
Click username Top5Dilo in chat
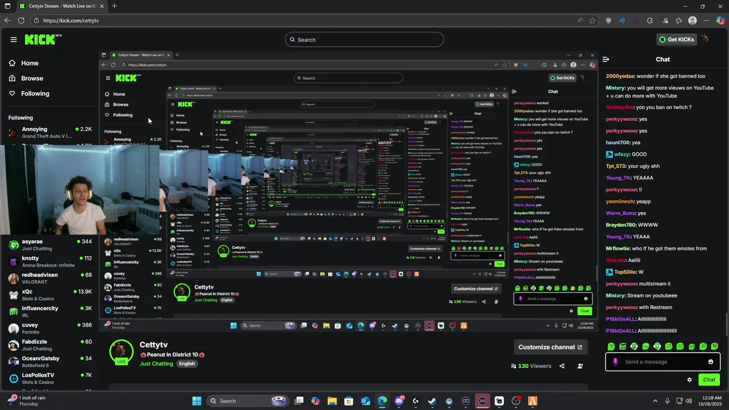pyautogui.click(x=625, y=272)
